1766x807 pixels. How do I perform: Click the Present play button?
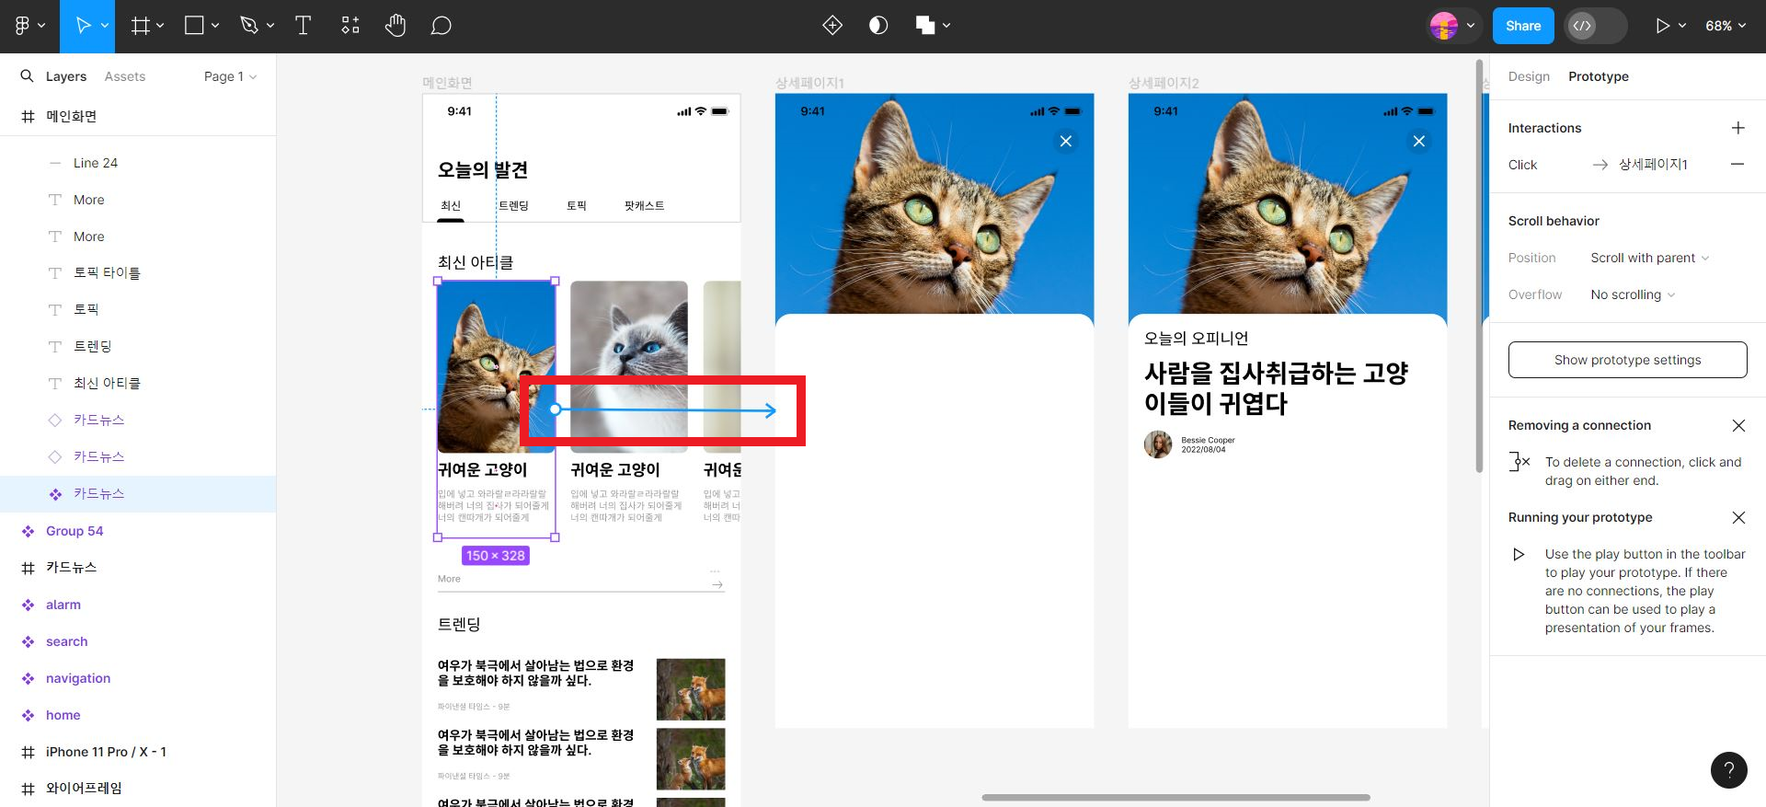coord(1662,26)
